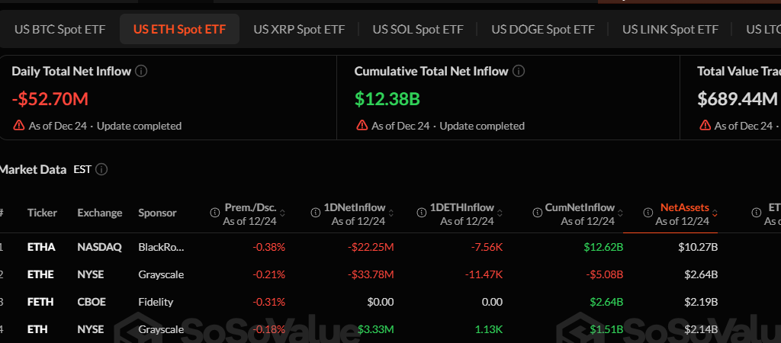The image size is (781, 343).
Task: Click FETH ticker in table
Action: point(41,302)
